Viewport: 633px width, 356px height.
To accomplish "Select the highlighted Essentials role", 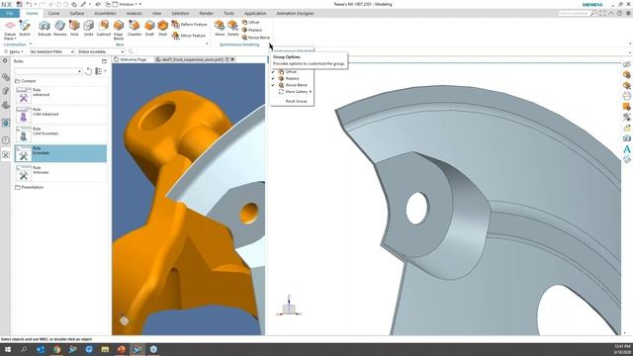I will [x=60, y=153].
